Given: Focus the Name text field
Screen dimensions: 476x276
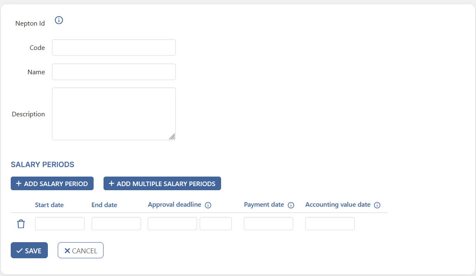Looking at the screenshot, I should click(x=114, y=72).
